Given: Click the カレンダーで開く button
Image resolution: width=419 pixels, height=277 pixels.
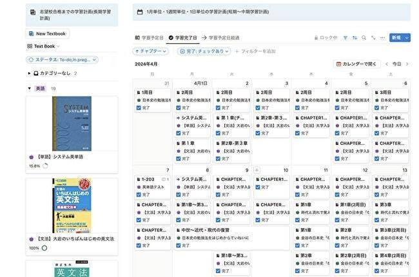Looking at the screenshot, I should coord(356,64).
